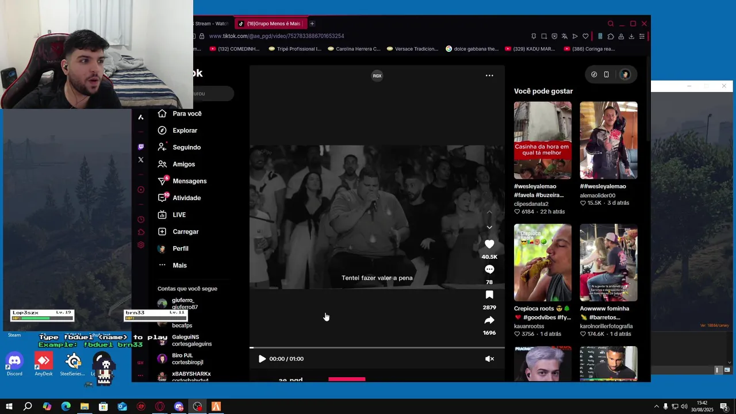Open the Casinha da hora video thumbnail
Image resolution: width=736 pixels, height=414 pixels.
(x=543, y=140)
